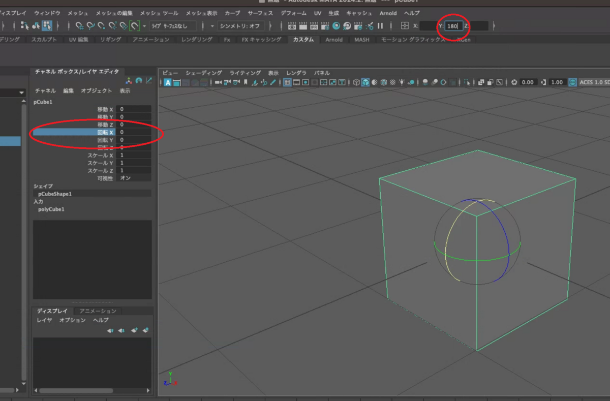
Task: Open channel box チャネル menu
Action: pyautogui.click(x=45, y=91)
